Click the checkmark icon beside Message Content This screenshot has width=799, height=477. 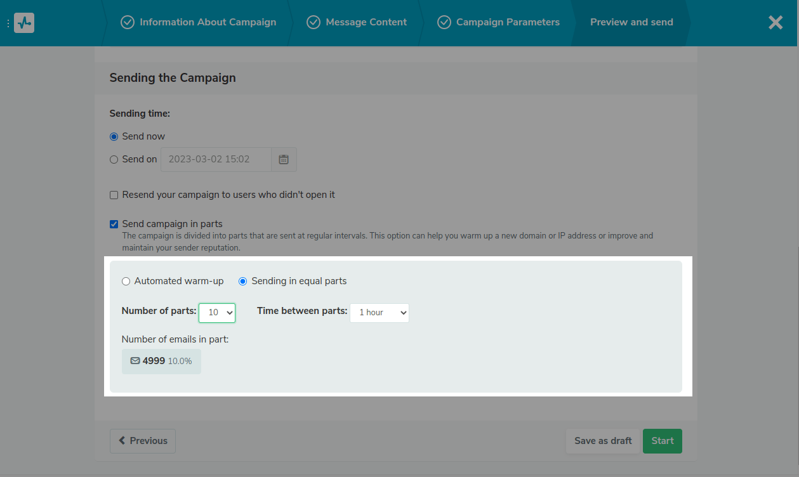[314, 22]
